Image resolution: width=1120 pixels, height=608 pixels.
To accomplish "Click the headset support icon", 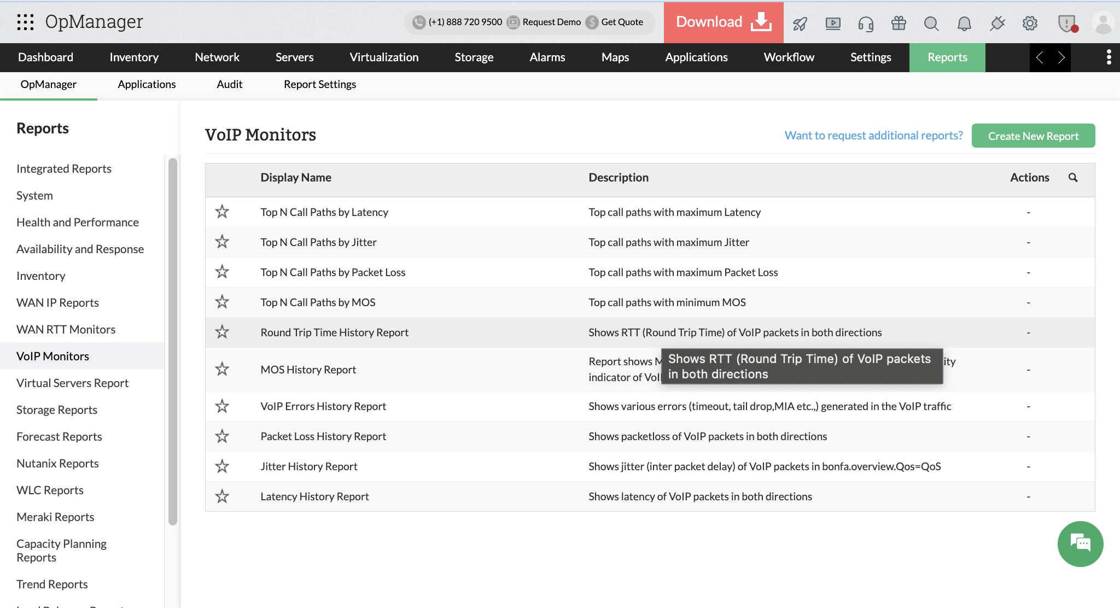I will 866,24.
